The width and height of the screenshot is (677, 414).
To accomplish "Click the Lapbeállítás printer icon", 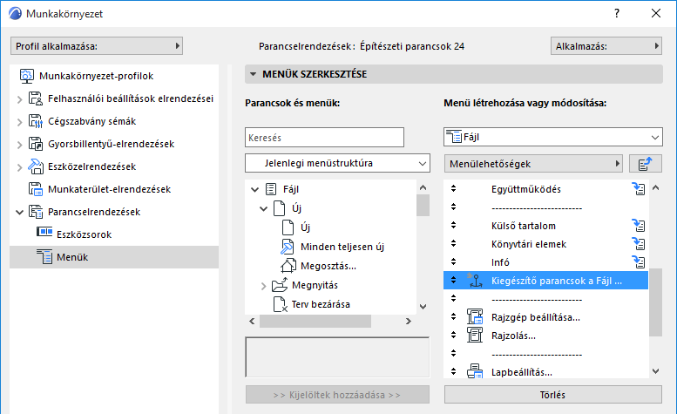I will 476,372.
